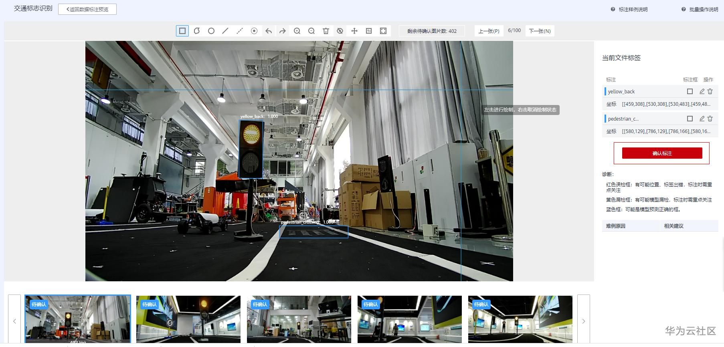Toggle fullscreen view of the image
724x347 pixels.
click(x=383, y=31)
